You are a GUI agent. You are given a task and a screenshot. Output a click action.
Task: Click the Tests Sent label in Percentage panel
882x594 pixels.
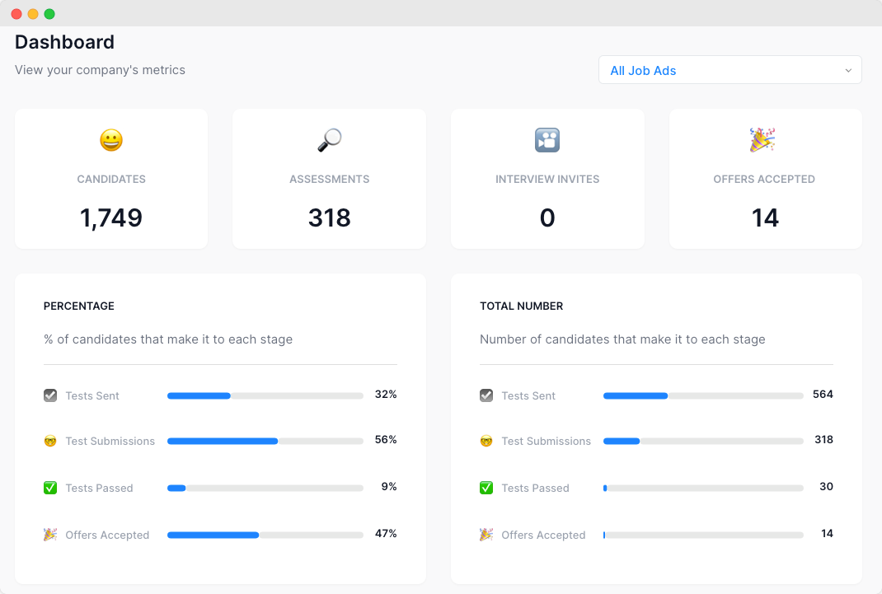(x=91, y=395)
